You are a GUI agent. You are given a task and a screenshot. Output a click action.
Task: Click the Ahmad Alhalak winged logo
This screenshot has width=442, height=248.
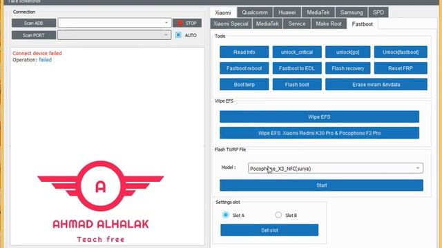tap(101, 185)
